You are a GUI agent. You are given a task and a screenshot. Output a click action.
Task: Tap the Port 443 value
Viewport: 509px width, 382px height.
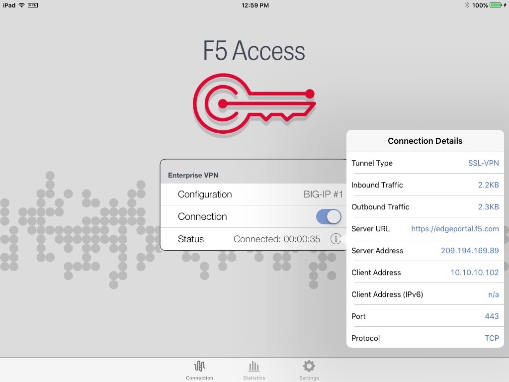pos(492,316)
